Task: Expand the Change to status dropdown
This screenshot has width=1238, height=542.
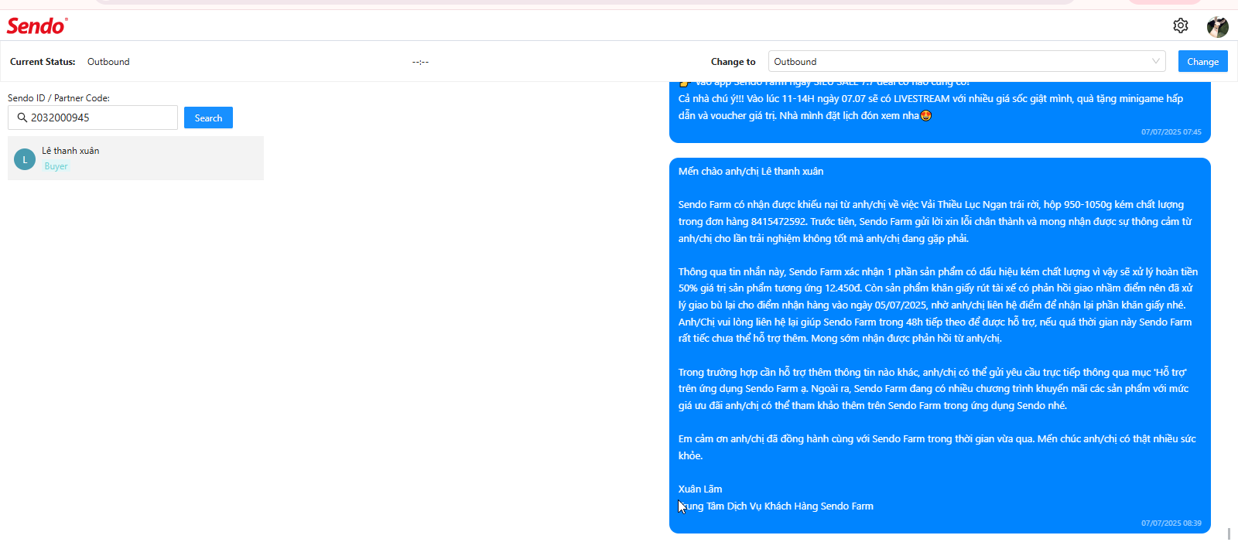Action: tap(967, 61)
